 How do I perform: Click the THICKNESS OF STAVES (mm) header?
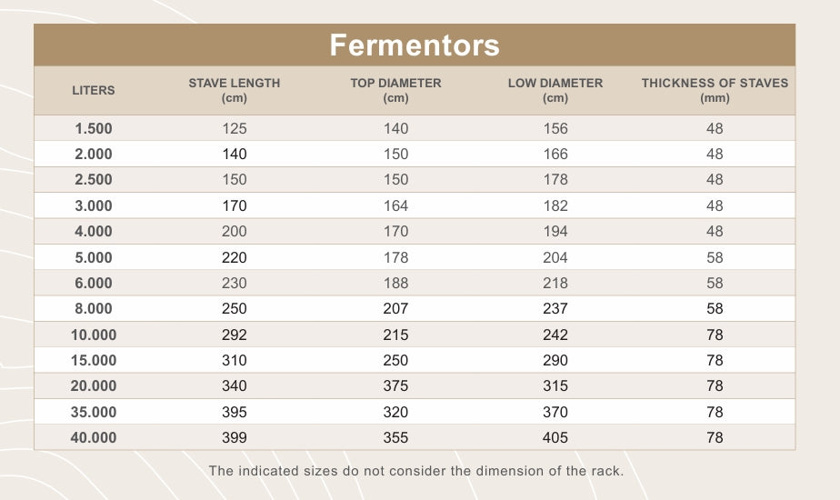(715, 90)
